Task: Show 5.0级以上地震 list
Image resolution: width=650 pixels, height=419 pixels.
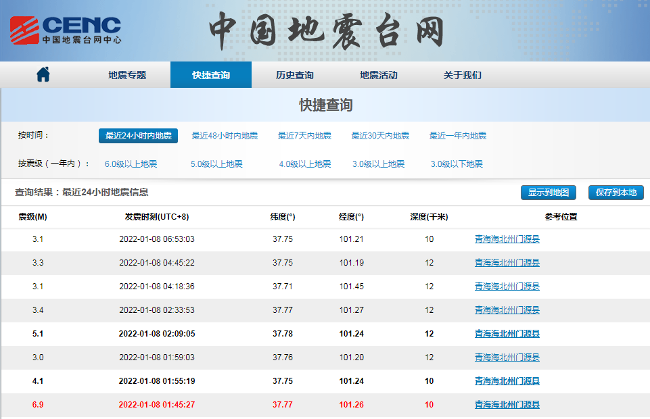Action: (x=216, y=164)
